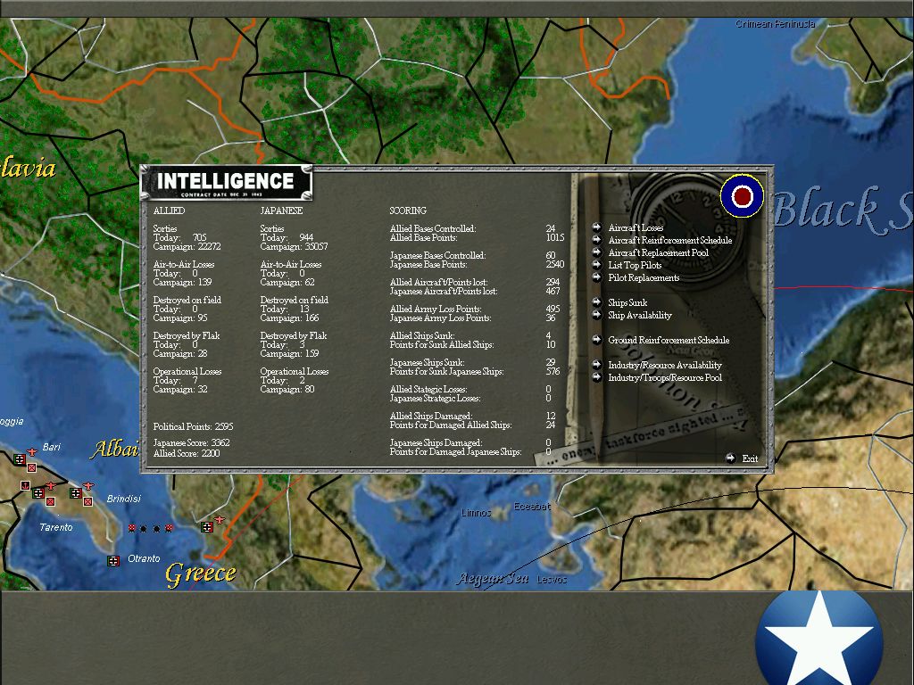The width and height of the screenshot is (914, 685).
Task: Click the Aegean Sea map label
Action: [x=493, y=578]
